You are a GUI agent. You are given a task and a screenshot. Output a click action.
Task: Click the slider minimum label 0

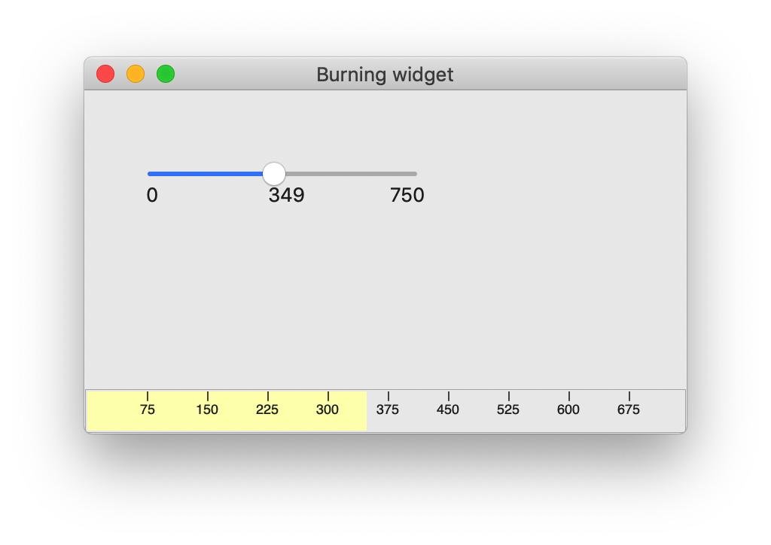152,196
